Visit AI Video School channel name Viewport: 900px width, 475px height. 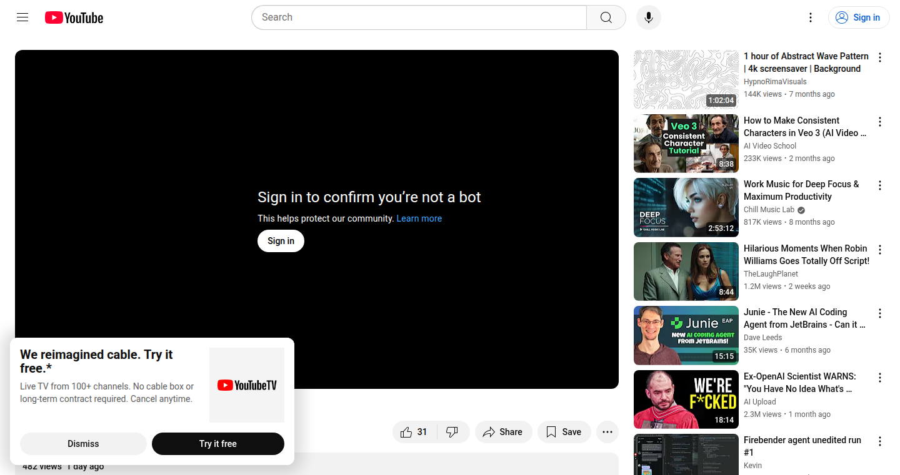click(x=770, y=146)
